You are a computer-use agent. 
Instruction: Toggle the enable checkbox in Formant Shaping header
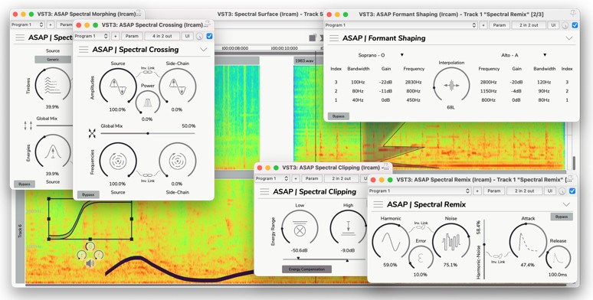[x=575, y=25]
